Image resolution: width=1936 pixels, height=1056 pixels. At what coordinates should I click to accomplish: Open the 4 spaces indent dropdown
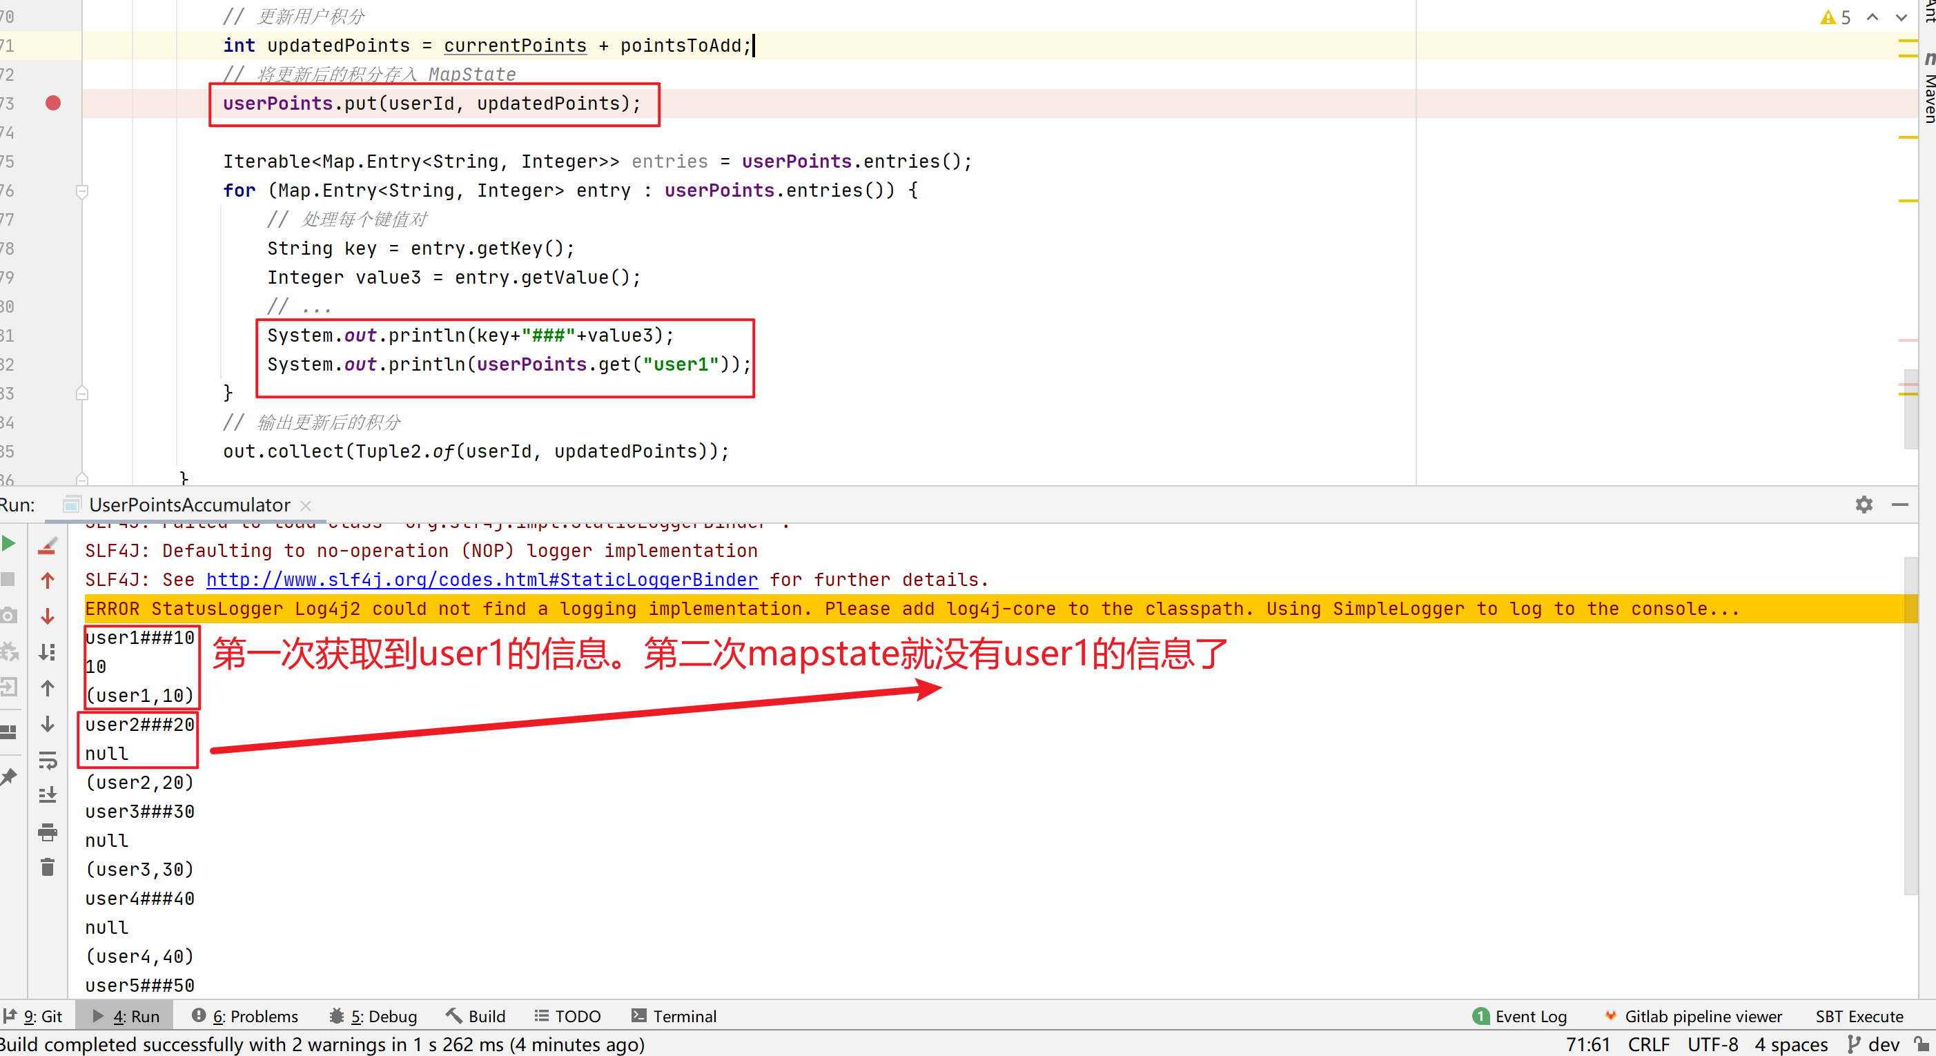1791,1044
